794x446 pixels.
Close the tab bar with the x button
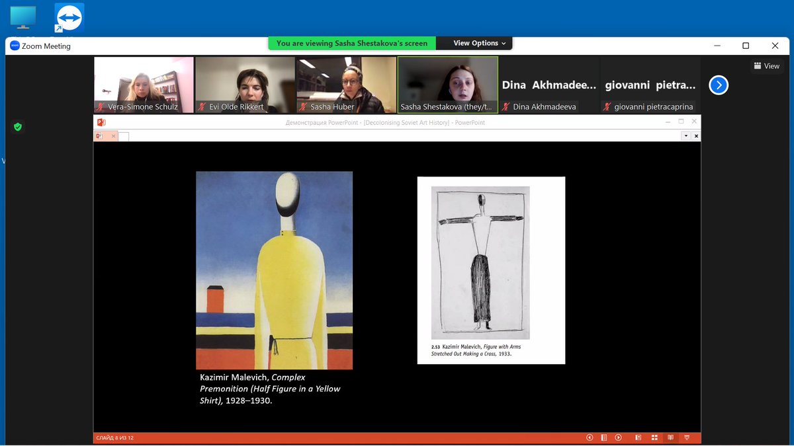click(x=696, y=136)
